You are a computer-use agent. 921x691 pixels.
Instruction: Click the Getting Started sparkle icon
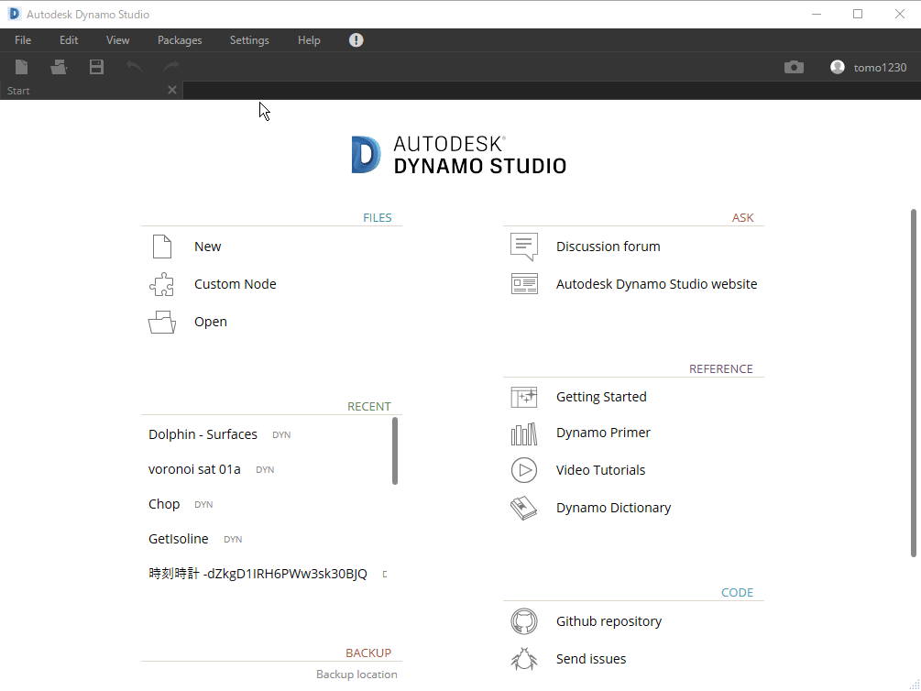524,397
